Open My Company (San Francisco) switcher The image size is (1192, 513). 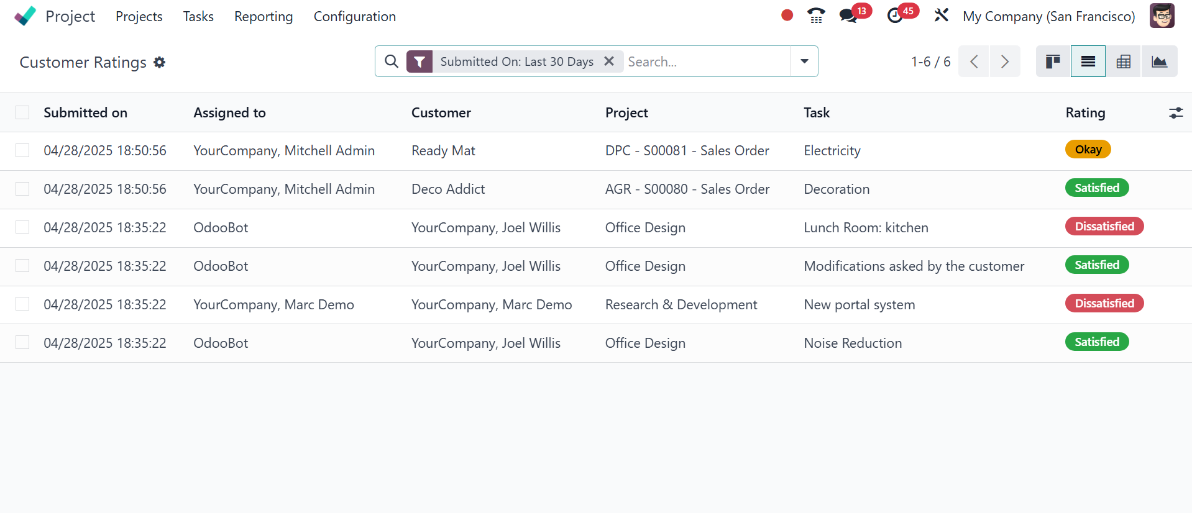pos(1048,16)
